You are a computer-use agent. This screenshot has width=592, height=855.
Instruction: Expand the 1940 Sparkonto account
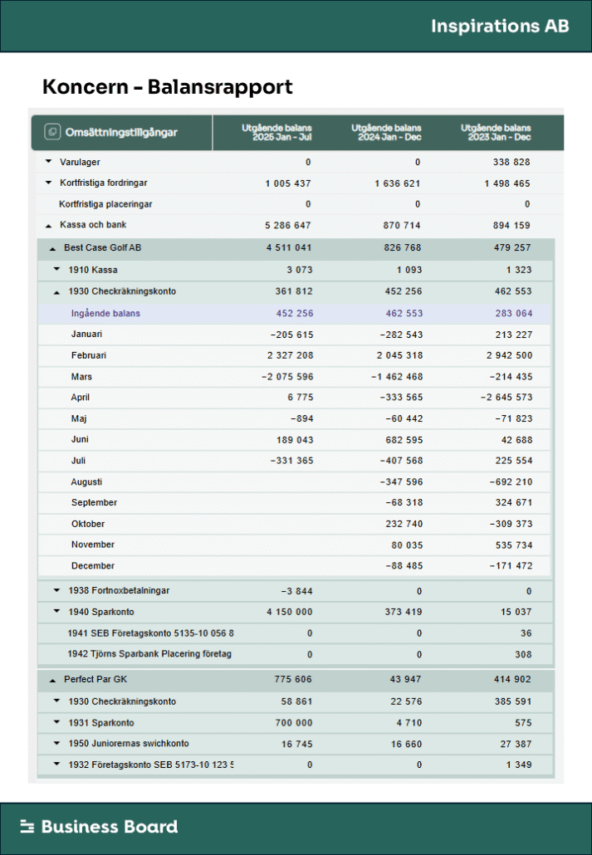click(56, 612)
